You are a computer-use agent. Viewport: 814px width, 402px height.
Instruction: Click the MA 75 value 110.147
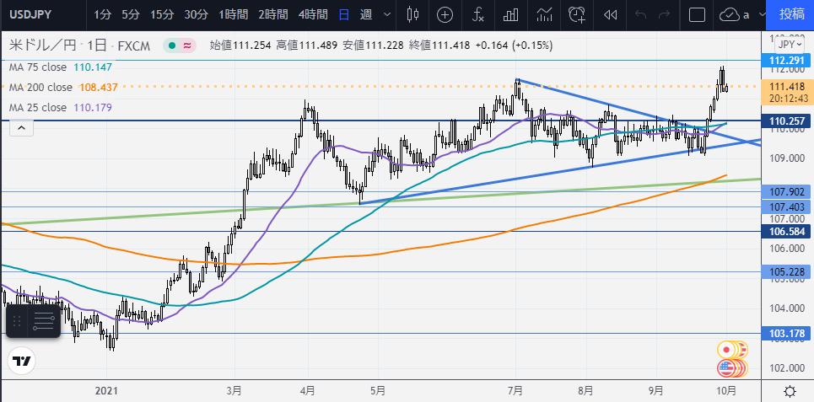[x=93, y=67]
